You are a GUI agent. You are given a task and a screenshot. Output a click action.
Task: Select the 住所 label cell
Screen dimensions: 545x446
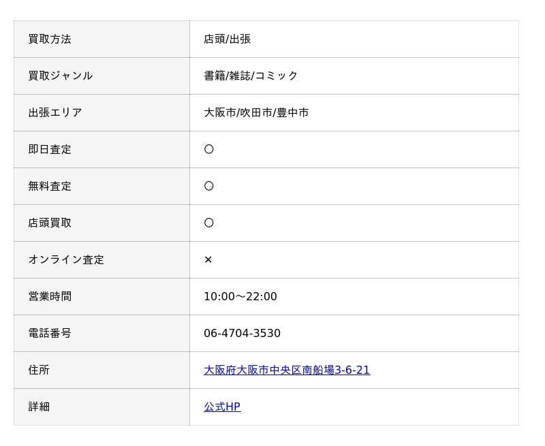pyautogui.click(x=102, y=370)
